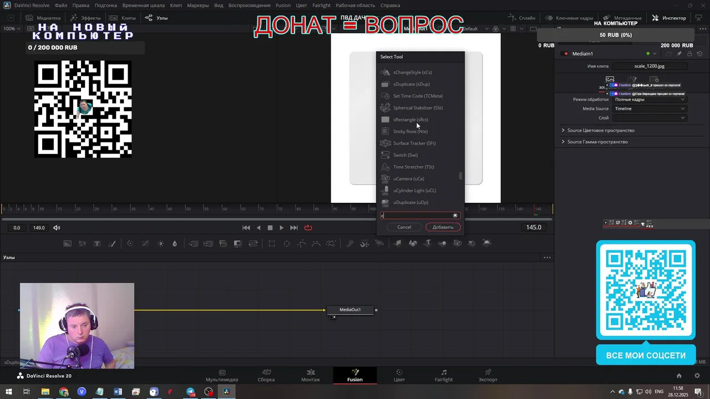The image size is (710, 399).
Task: Open the Сплайн editor
Action: point(522,18)
